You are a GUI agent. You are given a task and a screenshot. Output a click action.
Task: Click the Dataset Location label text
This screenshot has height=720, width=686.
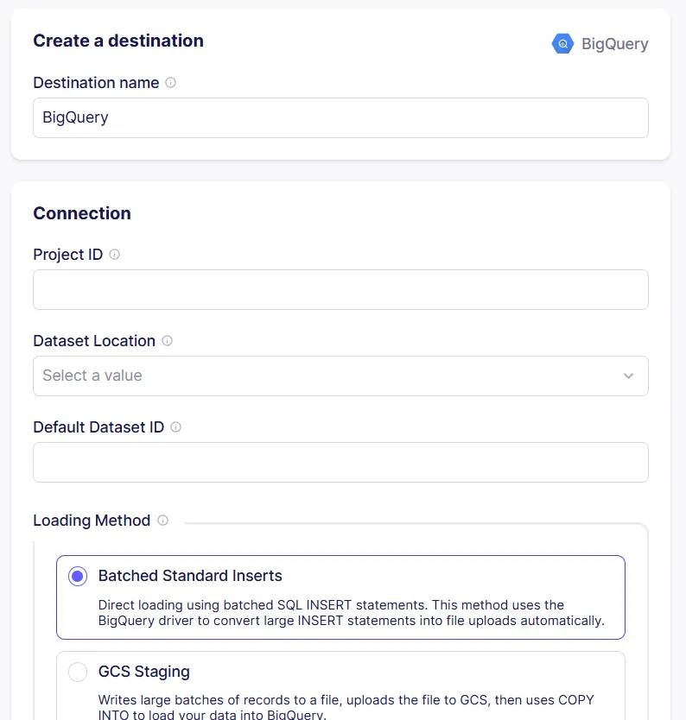(x=94, y=341)
